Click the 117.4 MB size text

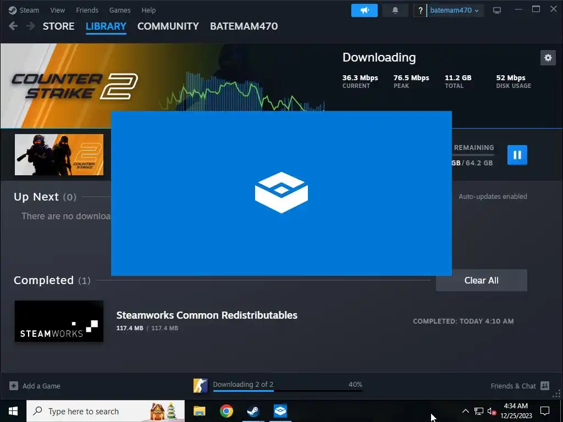coord(130,328)
